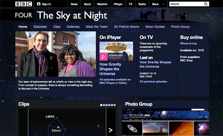
Task: Click How Gravity Shapes the Universe under Last on
Action: pyautogui.click(x=155, y=64)
